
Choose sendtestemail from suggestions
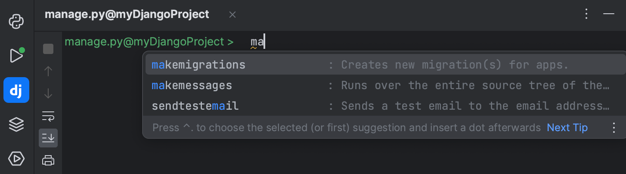(x=384, y=106)
